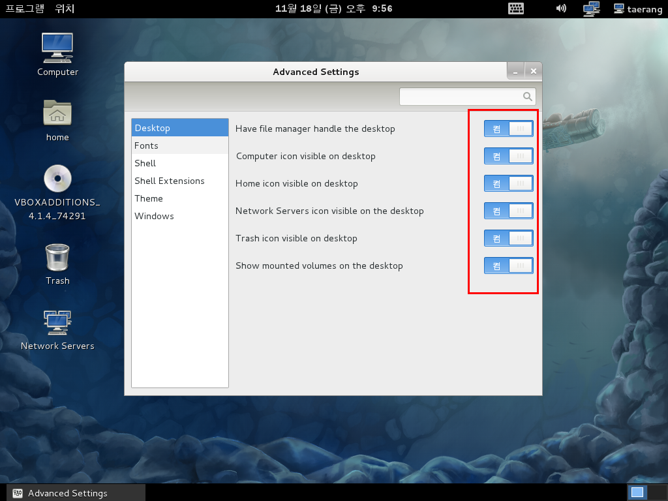Image resolution: width=668 pixels, height=501 pixels.
Task: Select the home folder desktop icon
Action: [57, 113]
